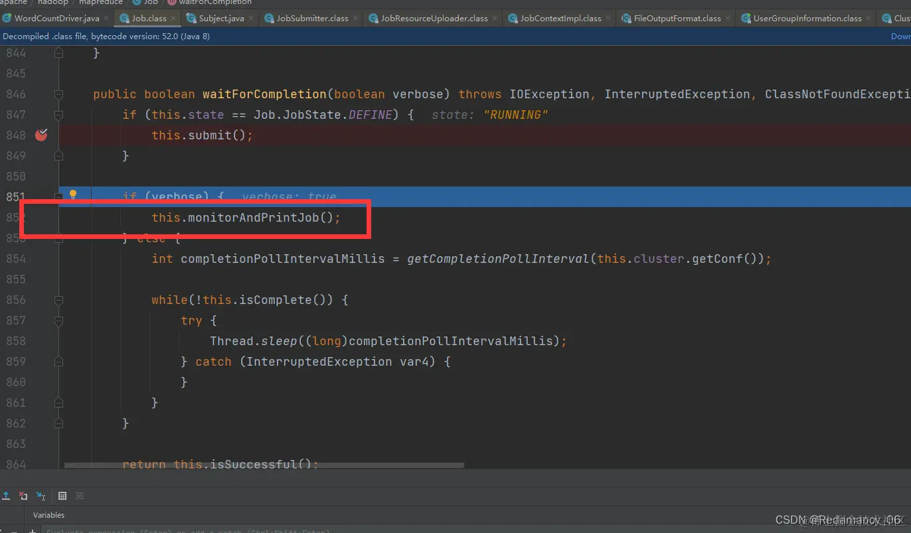
Task: Click the file icon on UserGroupInformation.class tab
Action: pos(746,19)
